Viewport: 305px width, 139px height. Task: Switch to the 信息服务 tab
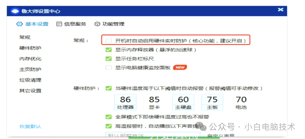(x=71, y=24)
